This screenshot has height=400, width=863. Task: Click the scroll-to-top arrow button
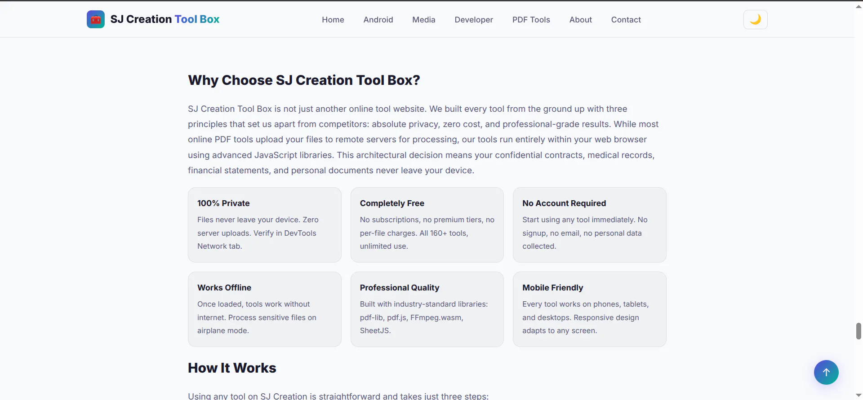click(826, 372)
